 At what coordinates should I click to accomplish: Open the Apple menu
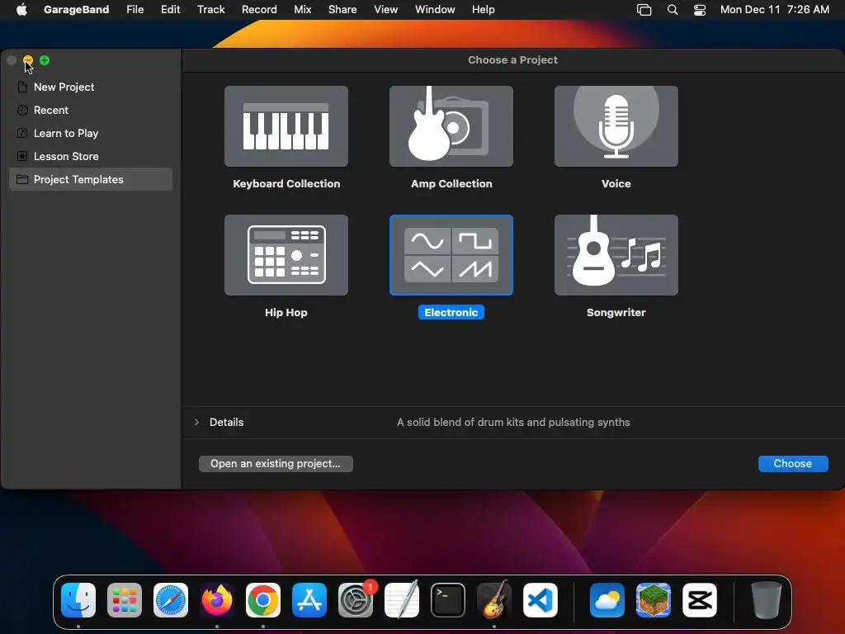(21, 9)
